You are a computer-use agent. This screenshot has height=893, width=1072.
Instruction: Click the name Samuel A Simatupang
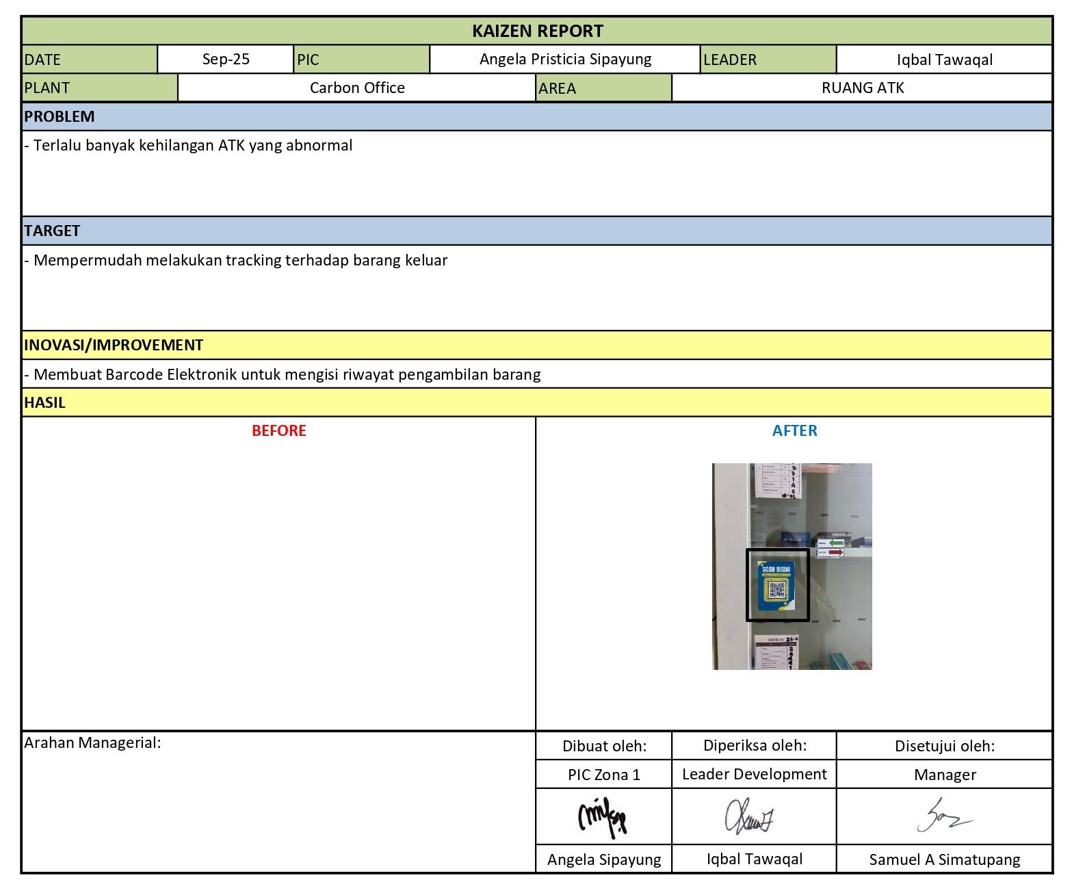pos(944,860)
